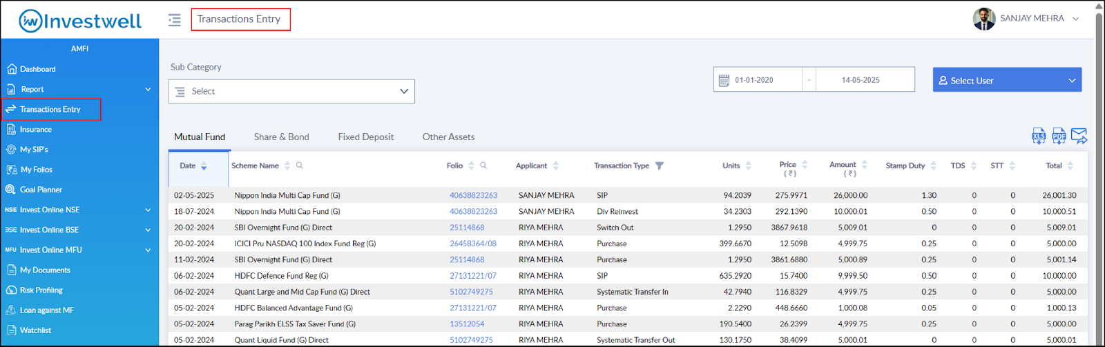Image resolution: width=1105 pixels, height=347 pixels.
Task: Export table to PDF file
Action: (x=1059, y=136)
